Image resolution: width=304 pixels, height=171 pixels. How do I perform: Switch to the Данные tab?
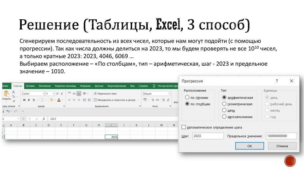(x=99, y=86)
